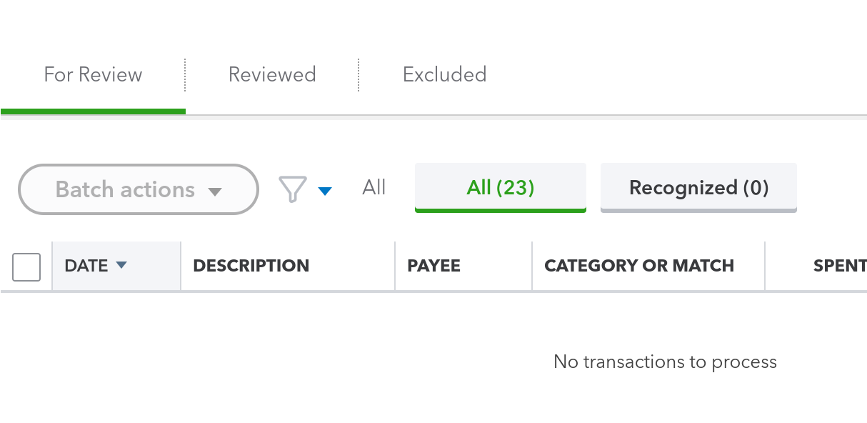The image size is (867, 423).
Task: Toggle the select-all transactions checkbox
Action: click(x=26, y=267)
